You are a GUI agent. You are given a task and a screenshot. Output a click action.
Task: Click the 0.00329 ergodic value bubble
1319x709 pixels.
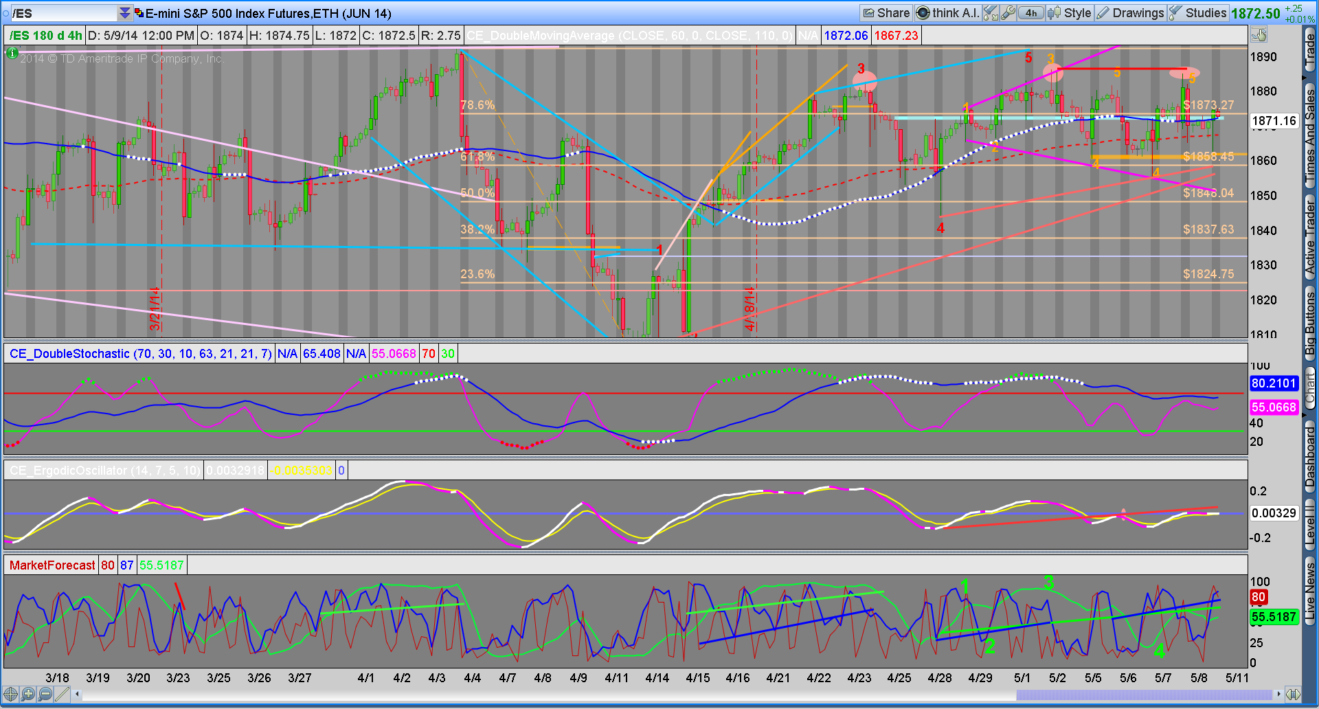1274,513
